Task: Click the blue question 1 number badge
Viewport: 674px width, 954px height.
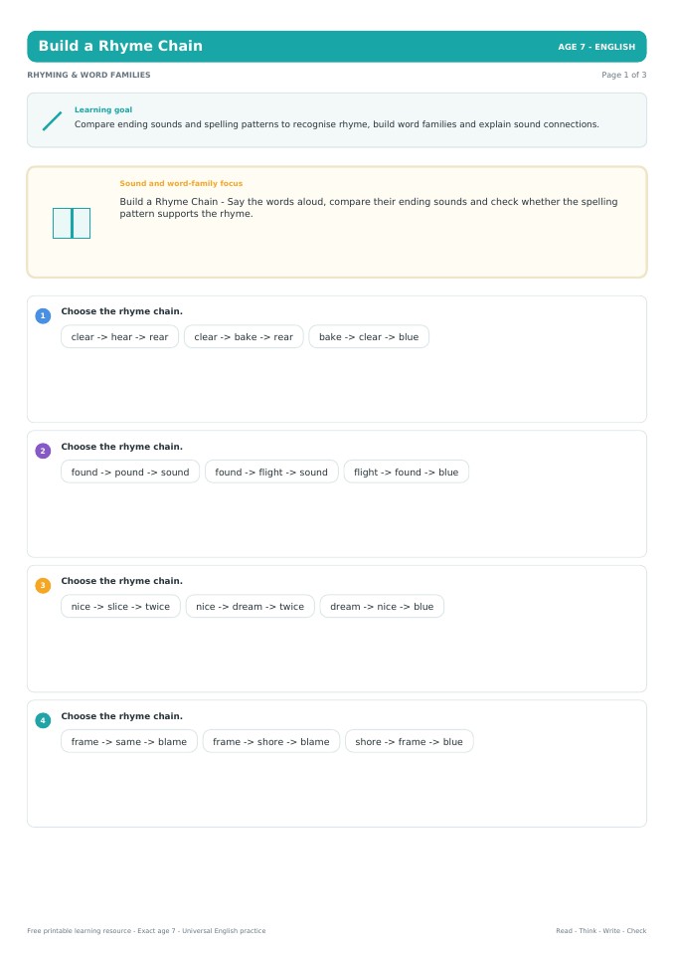Action: click(43, 315)
